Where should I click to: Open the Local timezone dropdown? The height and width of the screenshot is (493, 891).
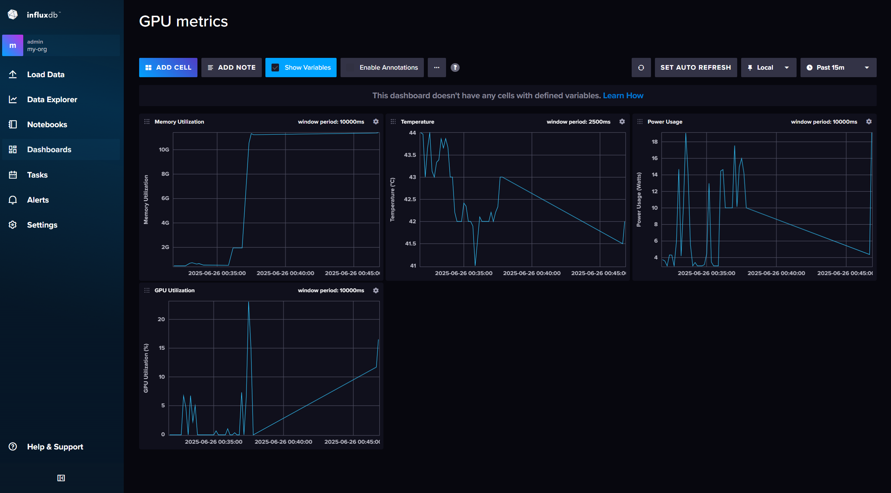(769, 68)
